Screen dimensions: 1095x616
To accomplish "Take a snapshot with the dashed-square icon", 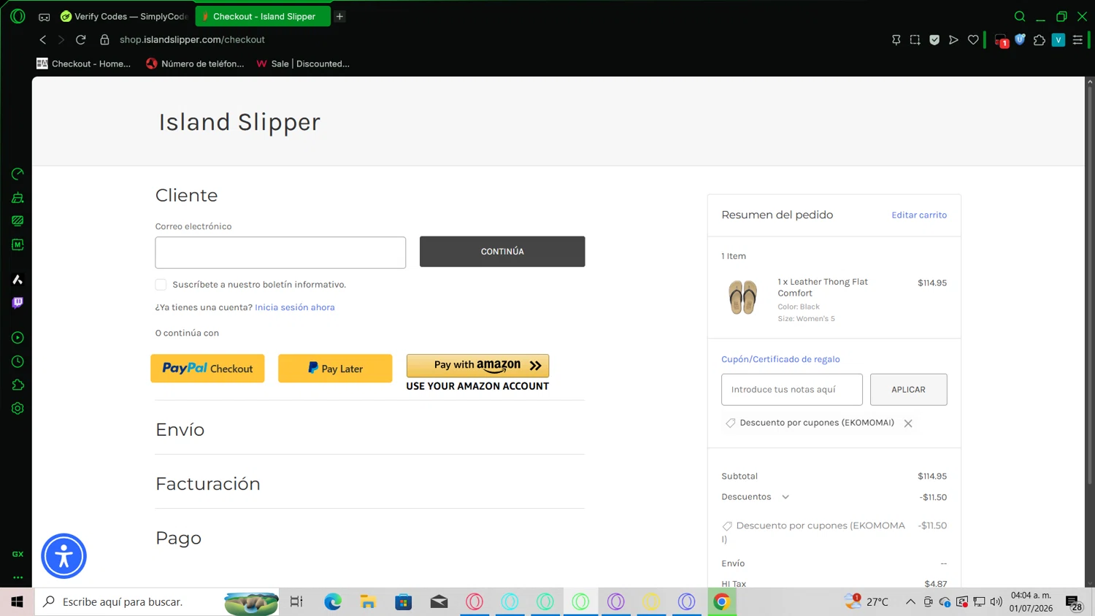I will pos(915,40).
